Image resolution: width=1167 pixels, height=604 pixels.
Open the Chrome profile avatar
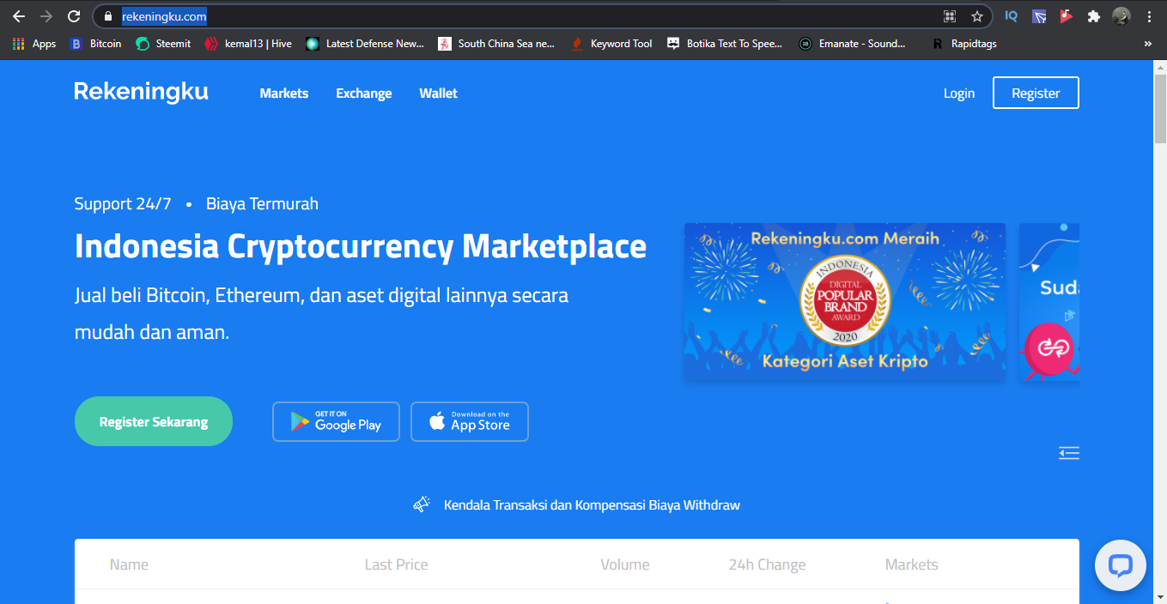(x=1121, y=16)
